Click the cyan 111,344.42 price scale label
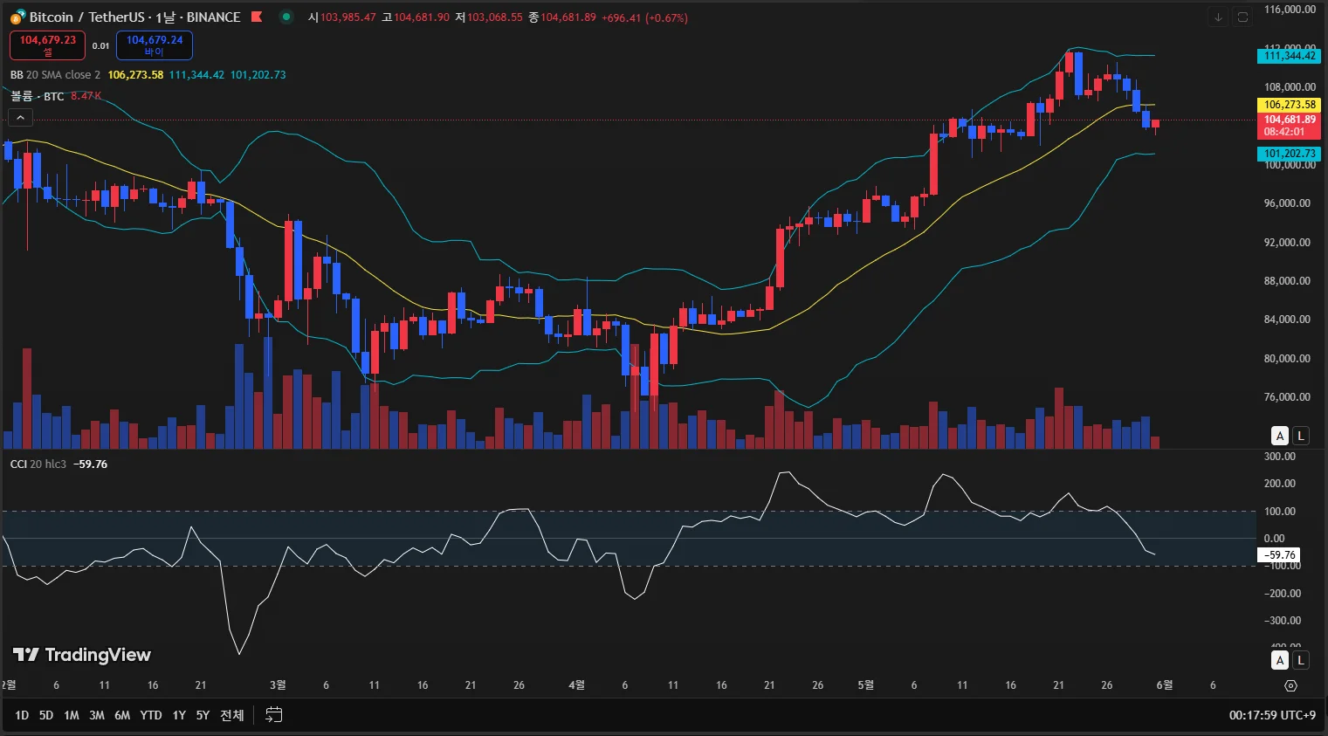Image resolution: width=1328 pixels, height=736 pixels. [x=1289, y=56]
